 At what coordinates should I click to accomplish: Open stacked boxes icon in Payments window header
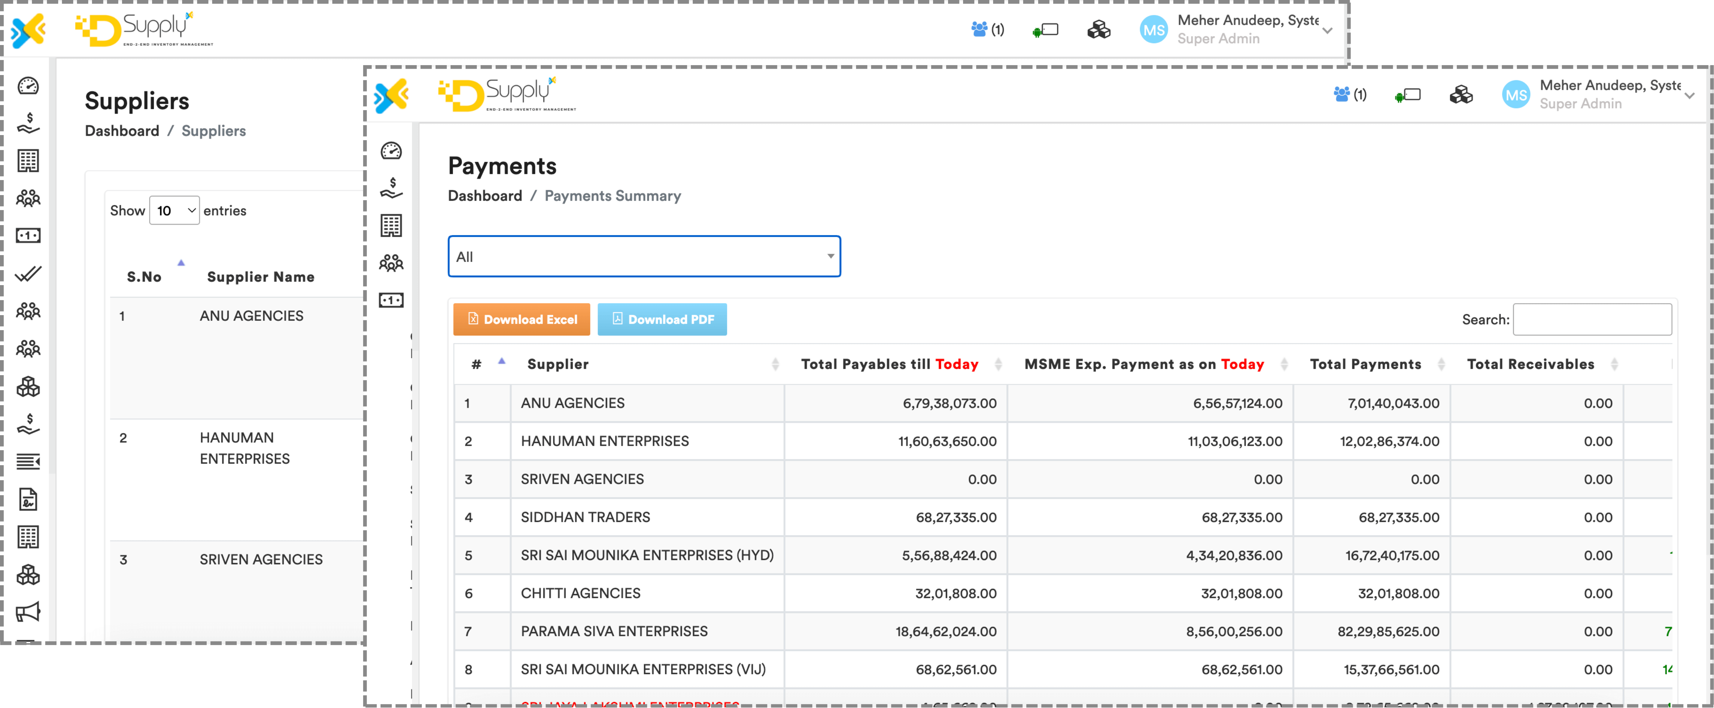[1460, 95]
